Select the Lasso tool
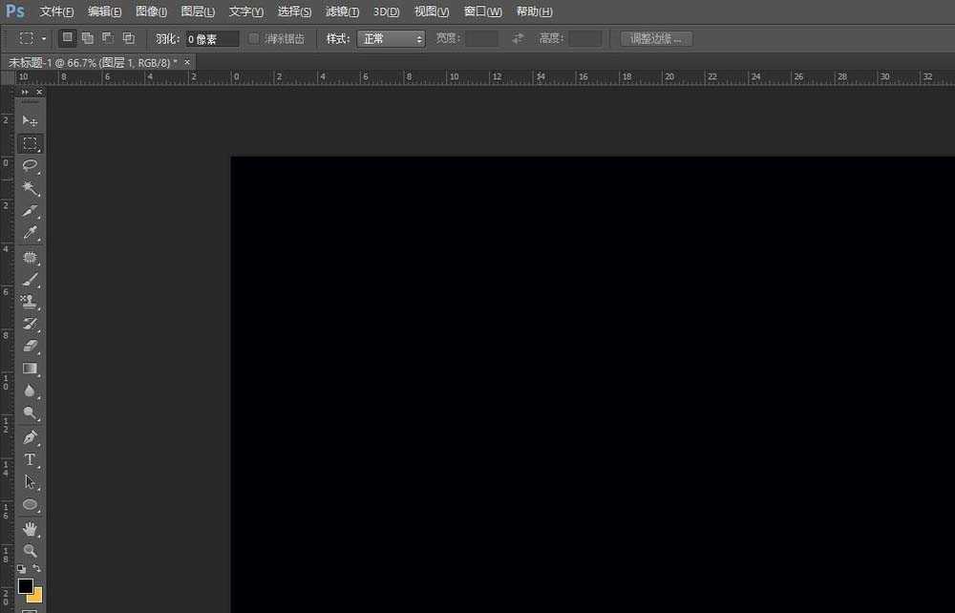 click(x=31, y=166)
